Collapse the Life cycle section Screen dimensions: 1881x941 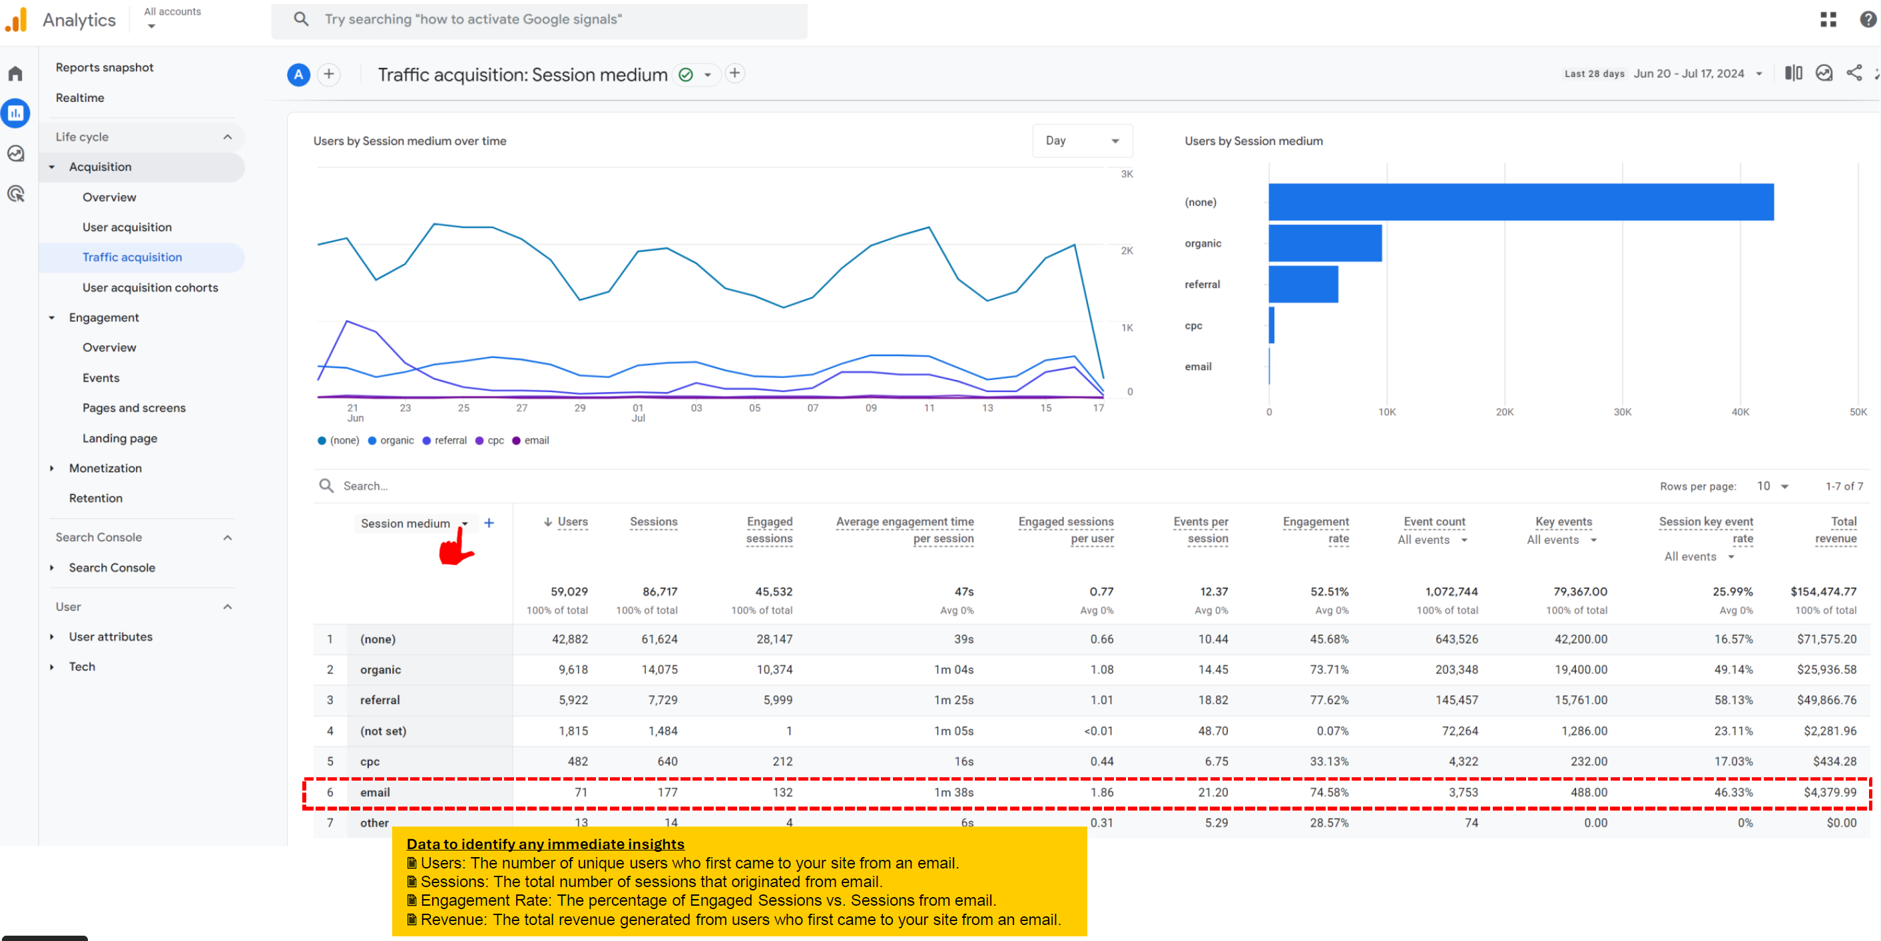227,136
